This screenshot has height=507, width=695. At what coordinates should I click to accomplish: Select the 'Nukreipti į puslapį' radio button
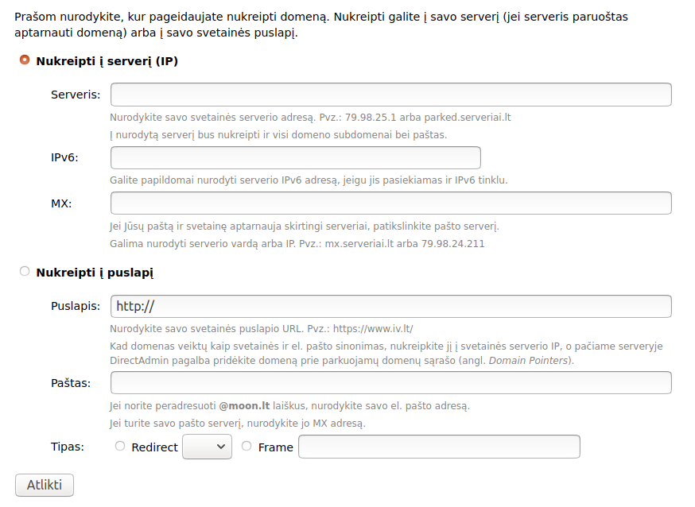pos(25,272)
